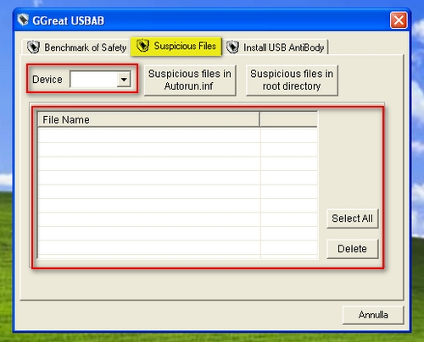Click the Annulla button

coord(373,315)
